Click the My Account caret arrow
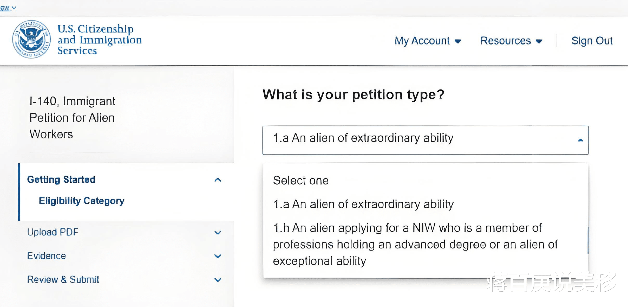628x307 pixels. [x=458, y=41]
